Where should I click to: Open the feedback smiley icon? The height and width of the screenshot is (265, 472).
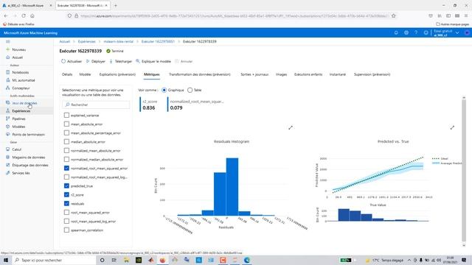(x=426, y=32)
